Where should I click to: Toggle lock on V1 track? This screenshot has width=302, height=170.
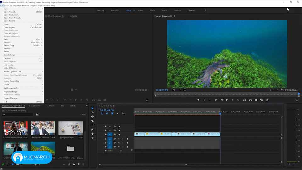(106, 134)
